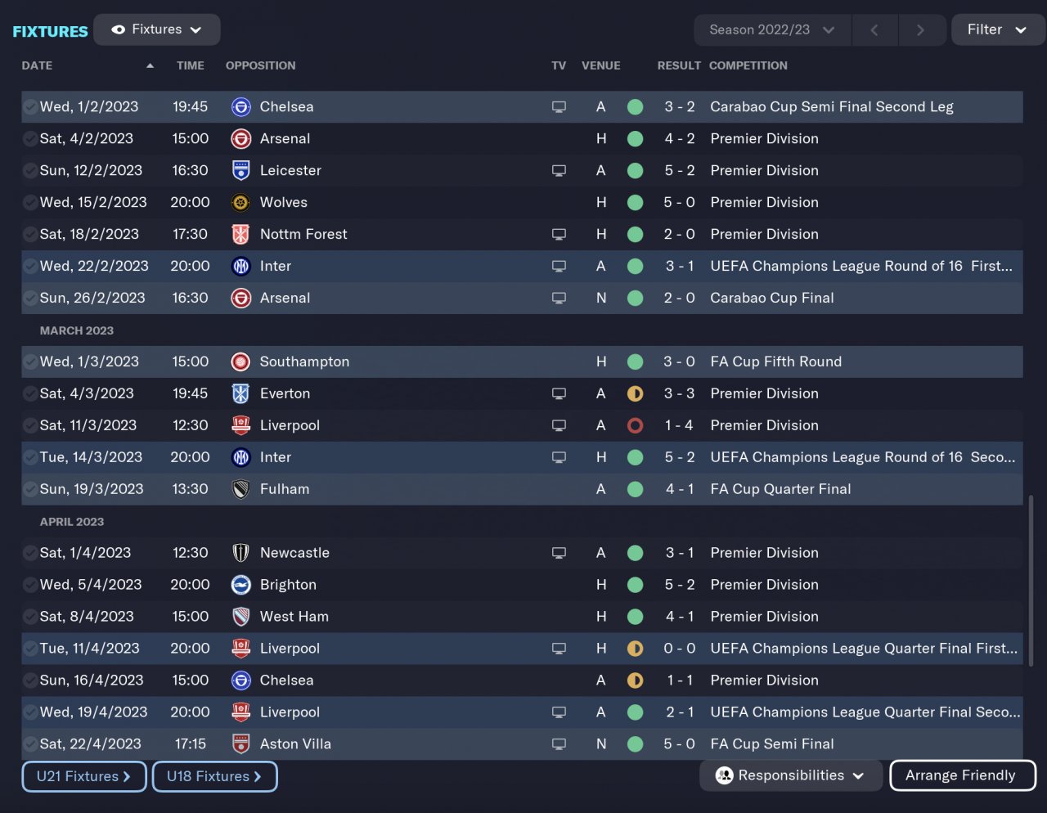This screenshot has width=1047, height=813.
Task: Open the Fixtures view dropdown
Action: 157,29
